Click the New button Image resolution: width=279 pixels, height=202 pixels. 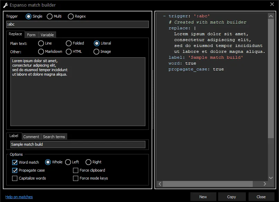coord(203,197)
